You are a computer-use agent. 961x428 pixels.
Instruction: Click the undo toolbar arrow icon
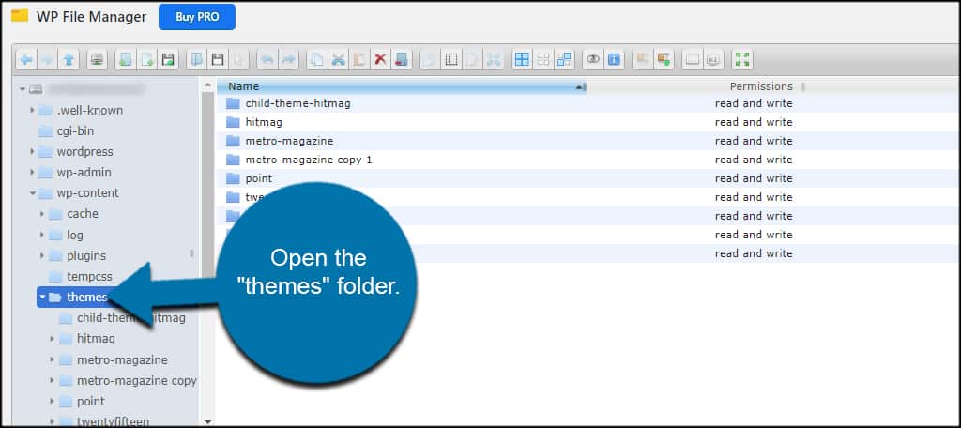[x=267, y=59]
